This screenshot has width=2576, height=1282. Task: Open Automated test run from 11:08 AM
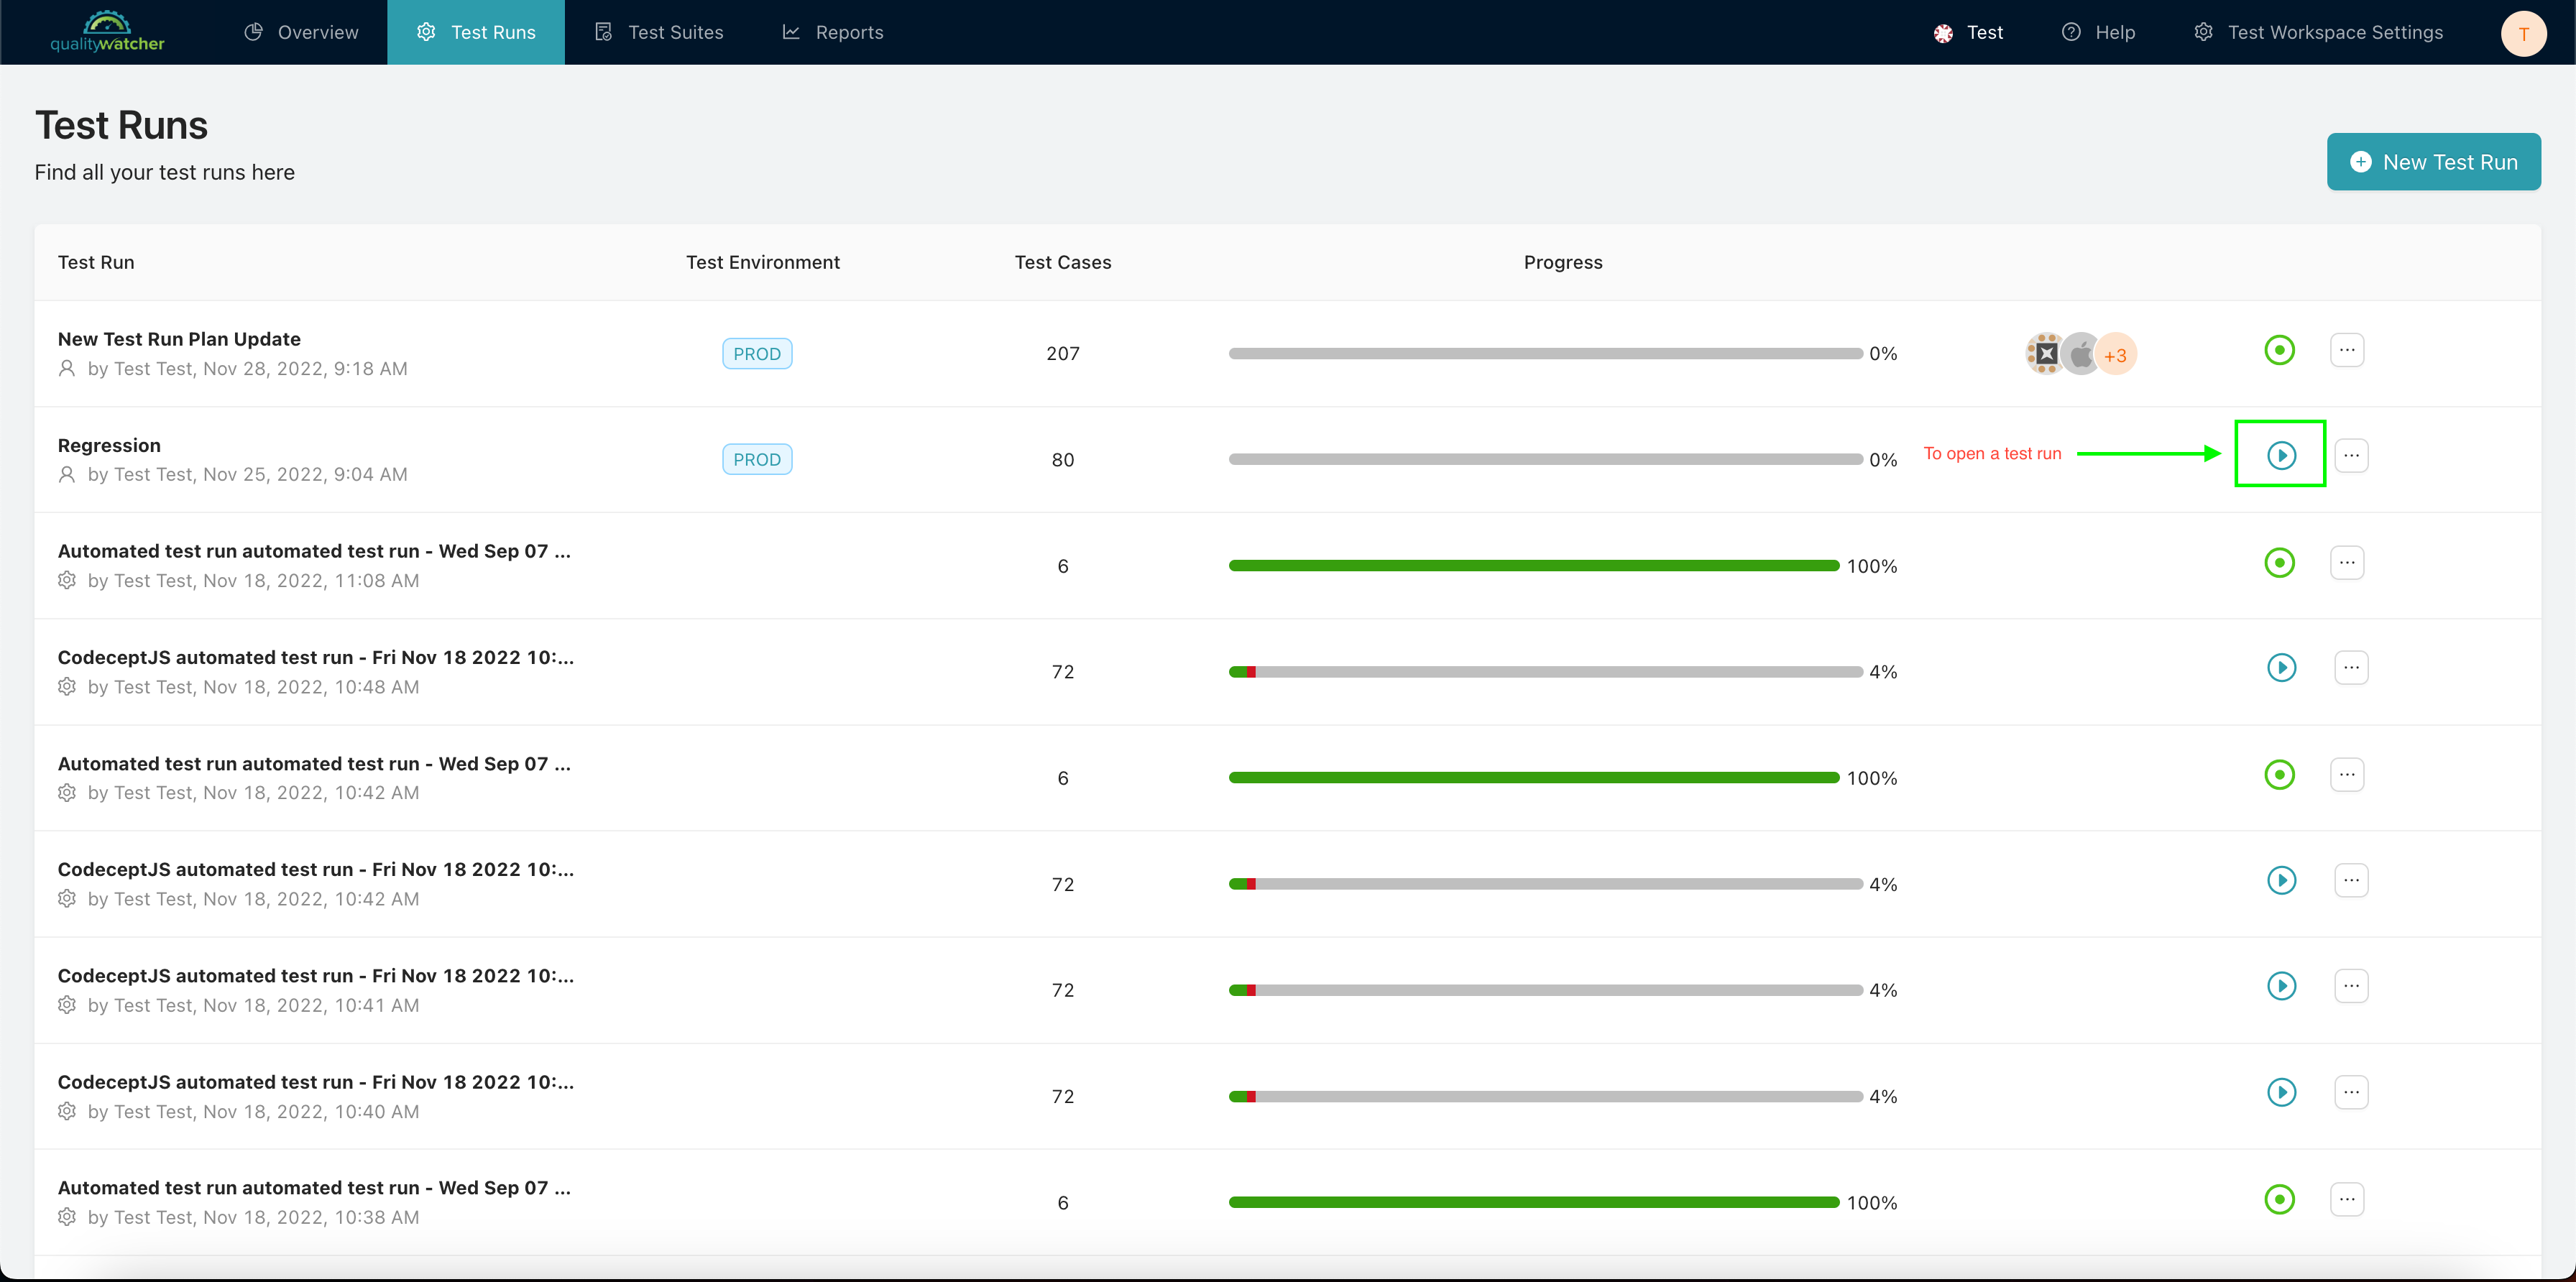[x=314, y=551]
